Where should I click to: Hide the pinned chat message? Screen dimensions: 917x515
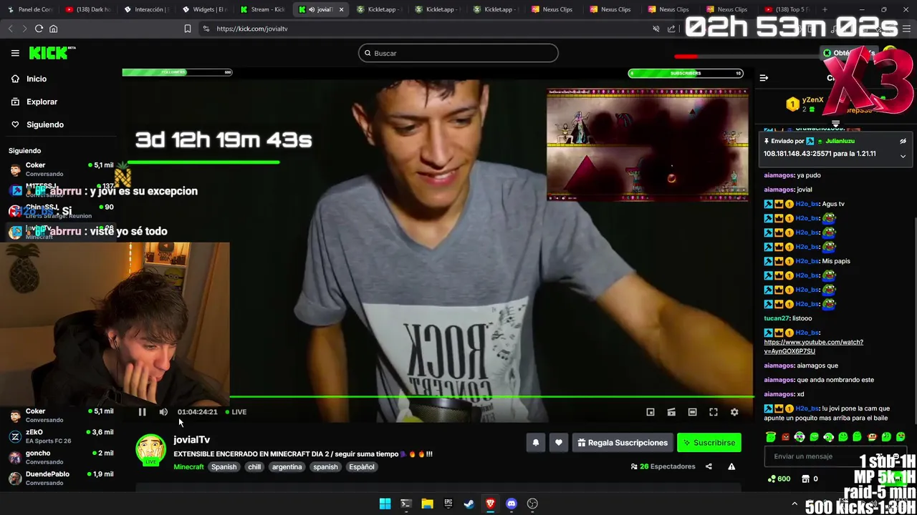point(903,142)
